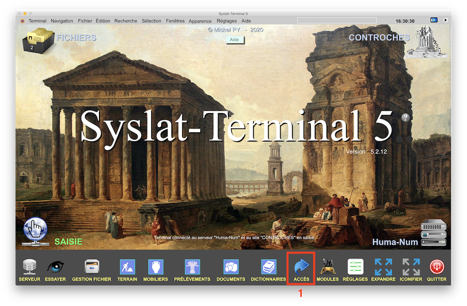Click the CONTROCHES site label
The image size is (467, 306).
[379, 37]
